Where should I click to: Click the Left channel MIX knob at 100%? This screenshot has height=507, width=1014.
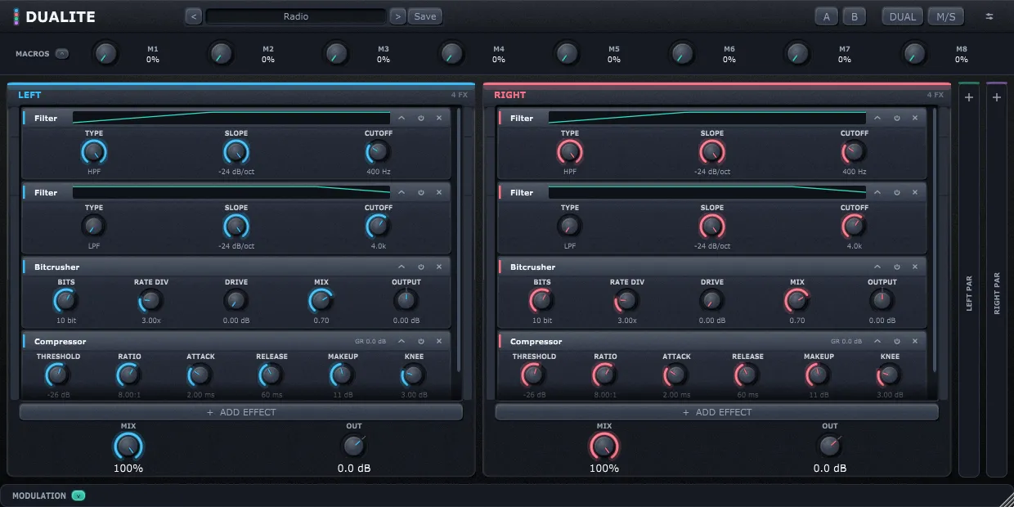point(128,446)
